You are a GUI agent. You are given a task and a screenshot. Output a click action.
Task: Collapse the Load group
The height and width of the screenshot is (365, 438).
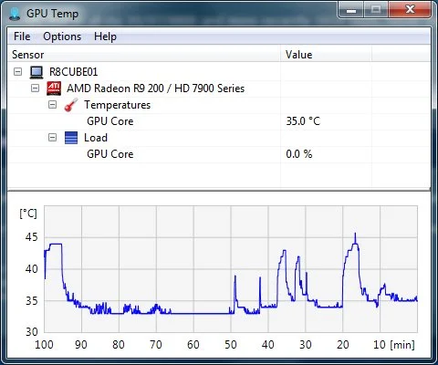click(53, 138)
